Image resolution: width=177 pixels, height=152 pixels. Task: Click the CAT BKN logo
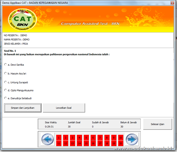[22, 19]
